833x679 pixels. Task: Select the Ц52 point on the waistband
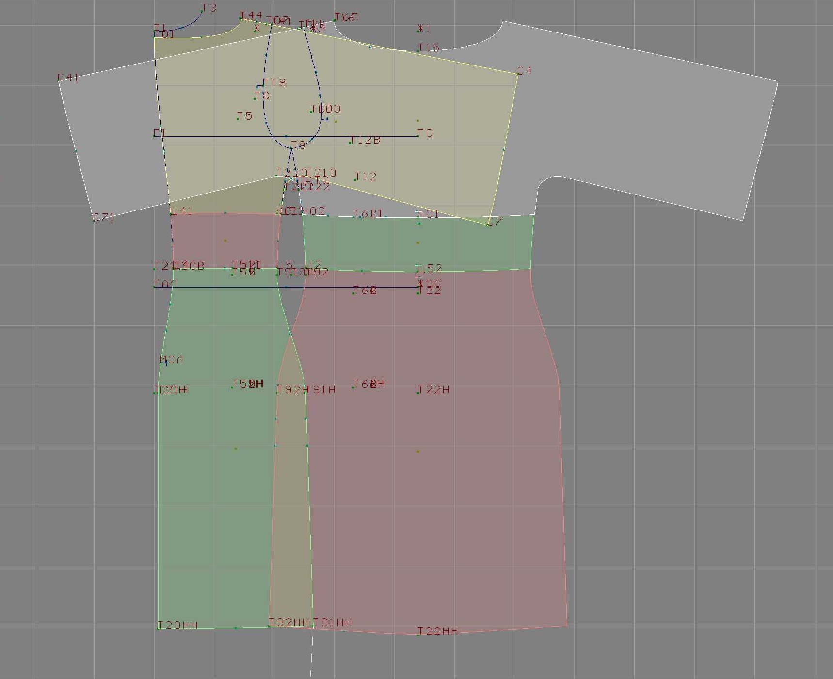(418, 271)
